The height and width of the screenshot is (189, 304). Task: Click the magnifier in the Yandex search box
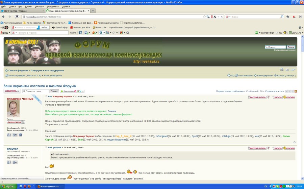pos(282,16)
